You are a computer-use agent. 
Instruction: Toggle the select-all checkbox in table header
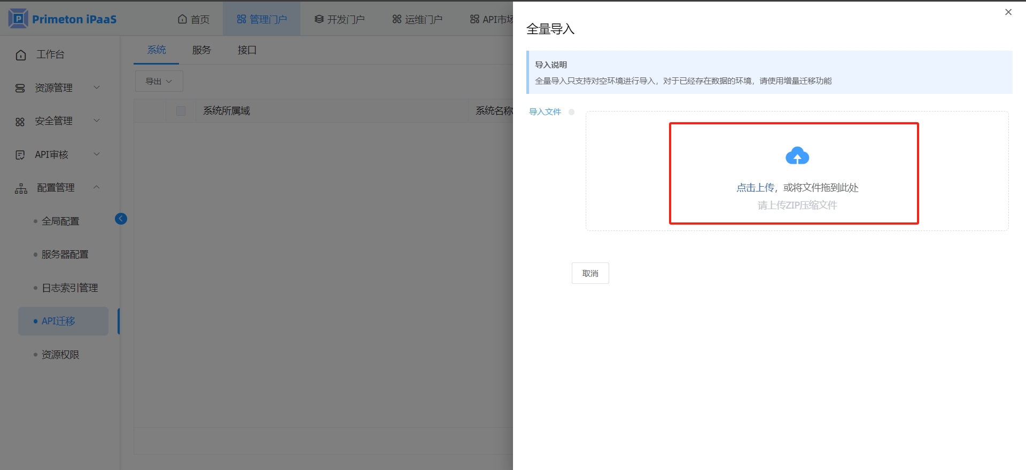pos(181,111)
